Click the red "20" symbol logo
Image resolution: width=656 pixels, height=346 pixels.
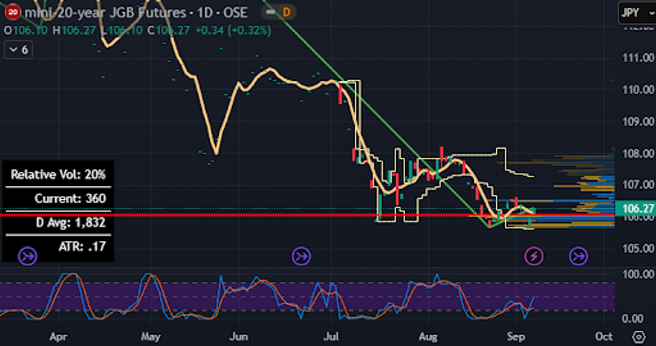pyautogui.click(x=12, y=12)
